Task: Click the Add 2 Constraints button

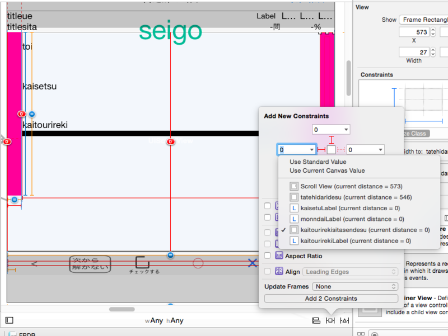Action: pyautogui.click(x=331, y=299)
